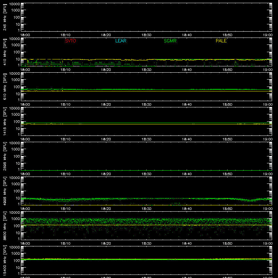Click 18:50 label below the 1415 MHz panel
This screenshot has height=278, width=278.
(227, 139)
